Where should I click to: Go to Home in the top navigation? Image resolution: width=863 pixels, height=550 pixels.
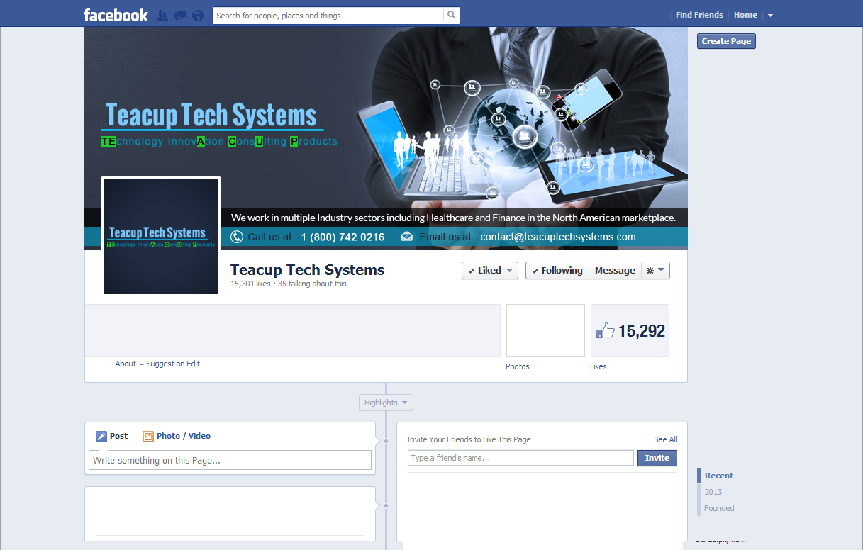click(745, 14)
